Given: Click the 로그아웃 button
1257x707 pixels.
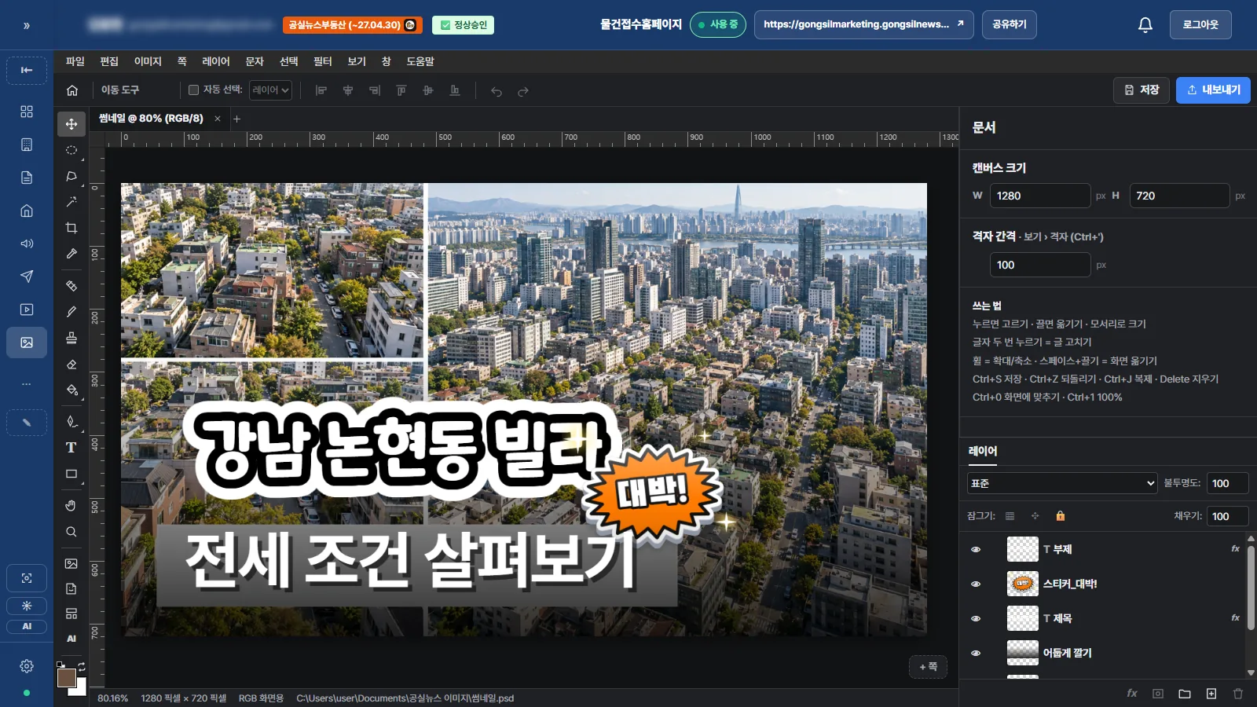Looking at the screenshot, I should tap(1200, 24).
